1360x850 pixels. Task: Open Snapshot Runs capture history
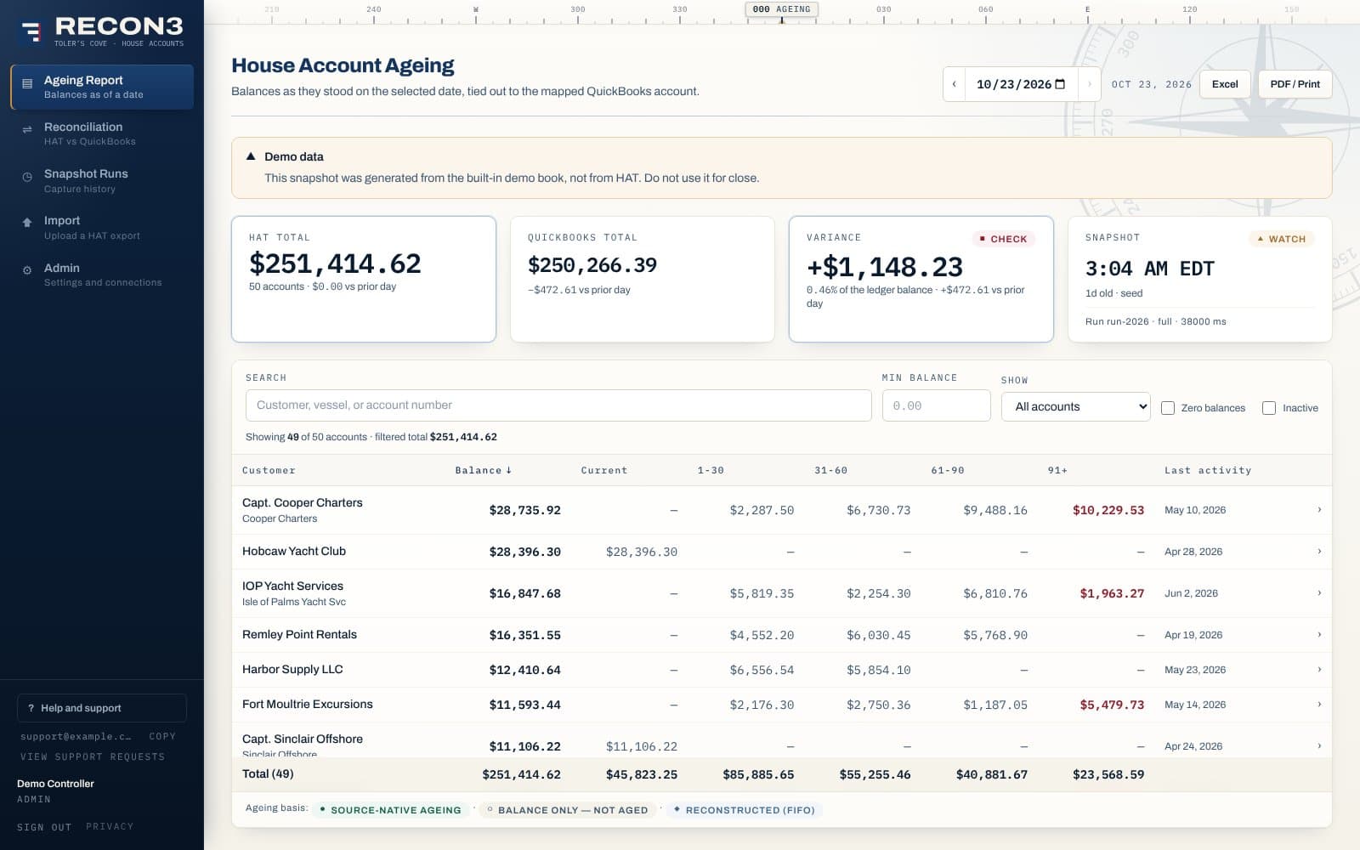[102, 180]
